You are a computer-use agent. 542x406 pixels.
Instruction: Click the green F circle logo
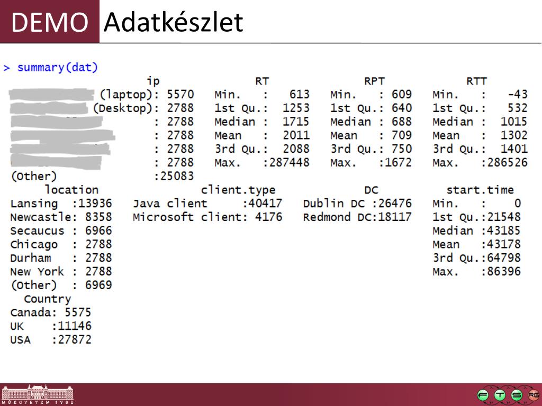483,395
